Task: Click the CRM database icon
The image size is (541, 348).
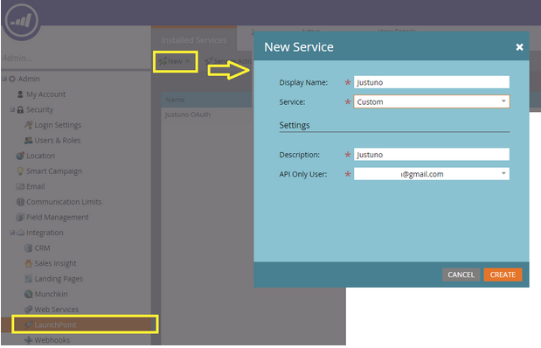Action: [29, 247]
